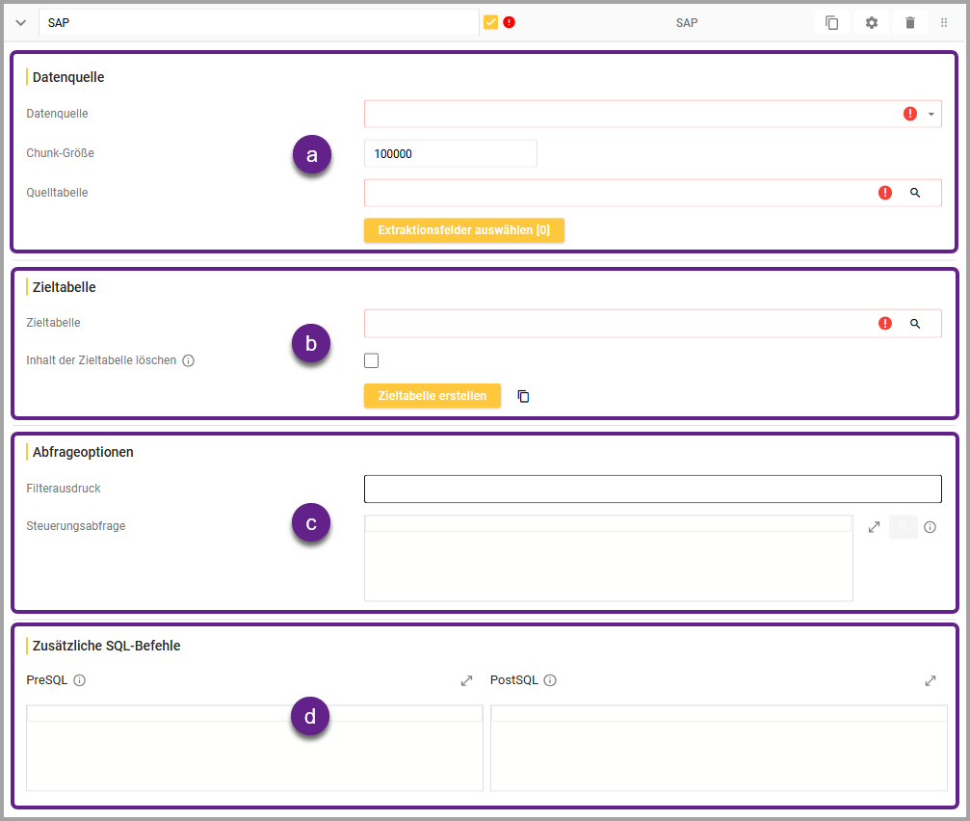This screenshot has height=821, width=970.
Task: Enable Inhalt der Zieltabelle löschen checkbox
Action: [x=372, y=360]
